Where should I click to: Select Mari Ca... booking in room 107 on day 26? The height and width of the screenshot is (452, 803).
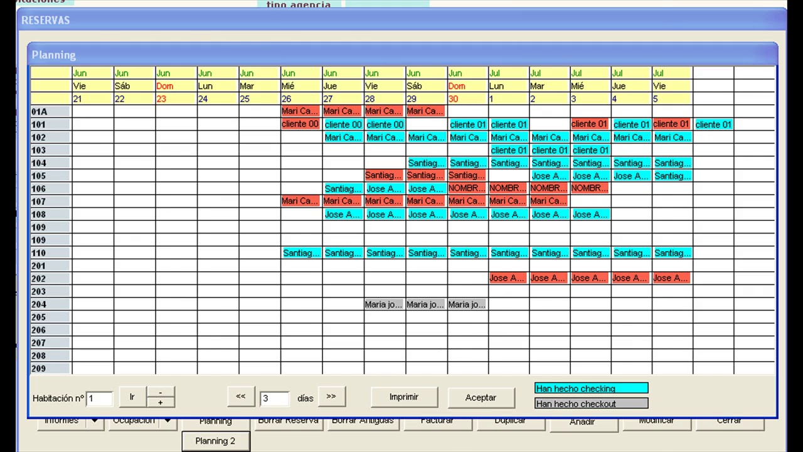[x=300, y=202]
